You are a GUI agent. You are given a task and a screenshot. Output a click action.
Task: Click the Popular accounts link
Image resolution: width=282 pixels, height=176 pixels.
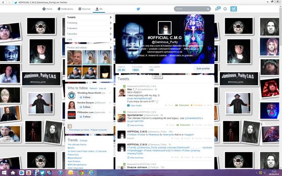coord(99,130)
